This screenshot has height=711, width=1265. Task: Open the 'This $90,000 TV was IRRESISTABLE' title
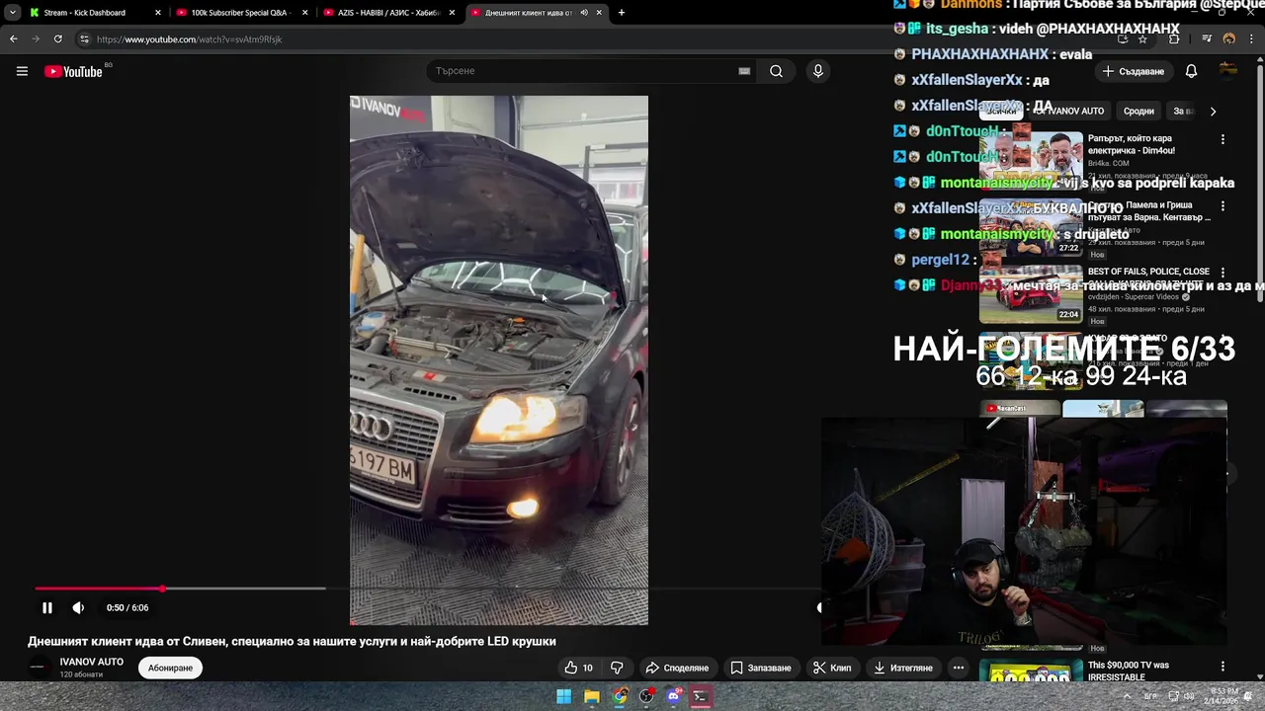pos(1129,671)
